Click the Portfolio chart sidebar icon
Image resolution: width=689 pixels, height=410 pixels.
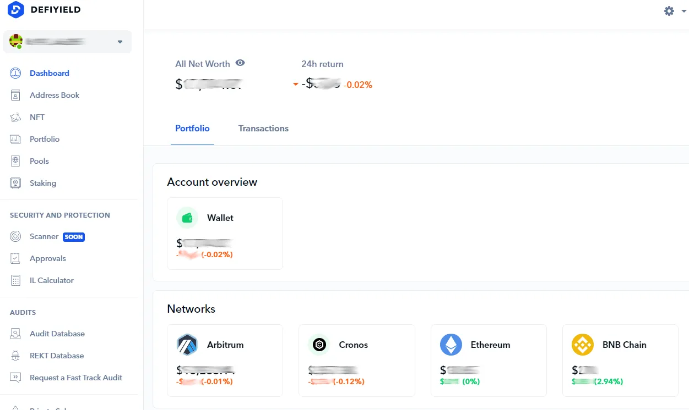(x=15, y=139)
